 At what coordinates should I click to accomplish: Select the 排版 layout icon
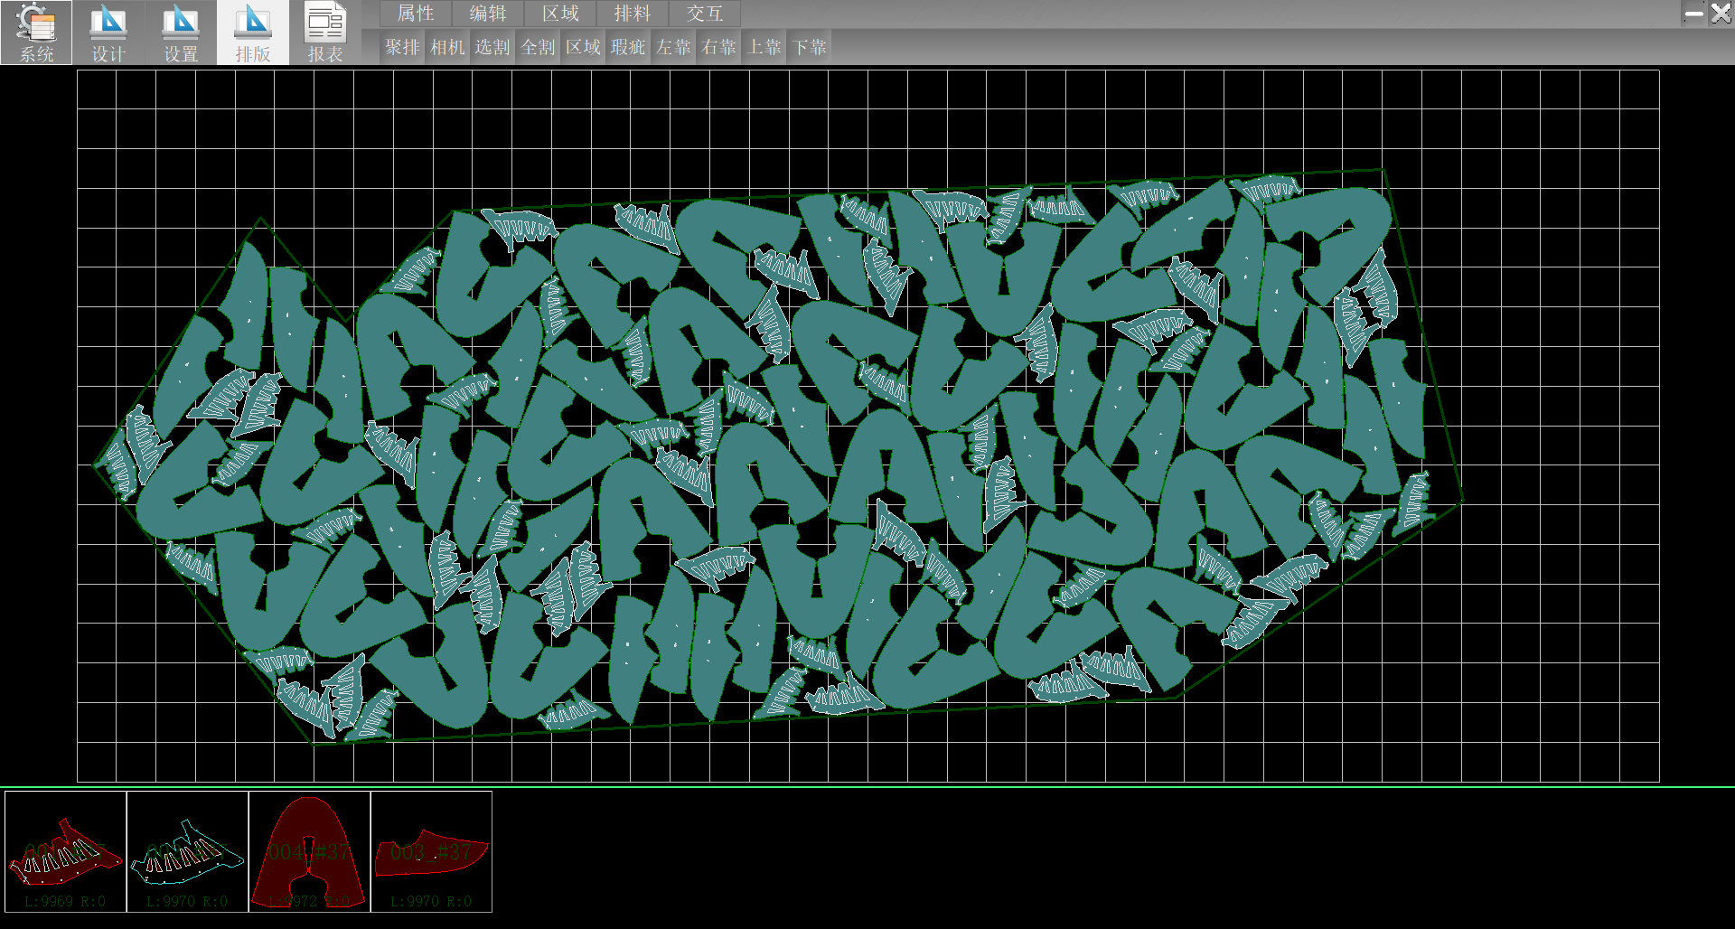pos(253,33)
